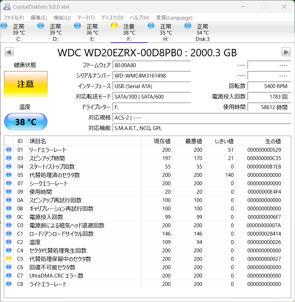Click the yellow caution status icon for drive F:
Screen dimensions: 295x302
[x=114, y=26]
